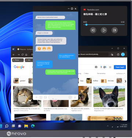Open the Google apps grid
The height and width of the screenshot is (138, 132).
click(x=110, y=67)
